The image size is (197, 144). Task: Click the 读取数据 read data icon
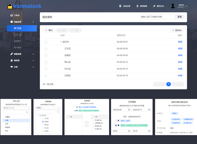click(137, 6)
